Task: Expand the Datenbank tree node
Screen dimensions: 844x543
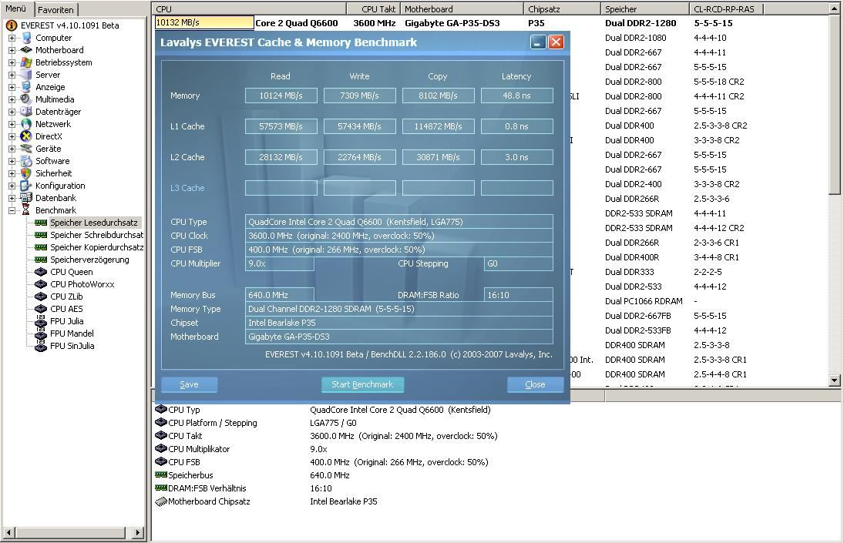Action: point(12,199)
